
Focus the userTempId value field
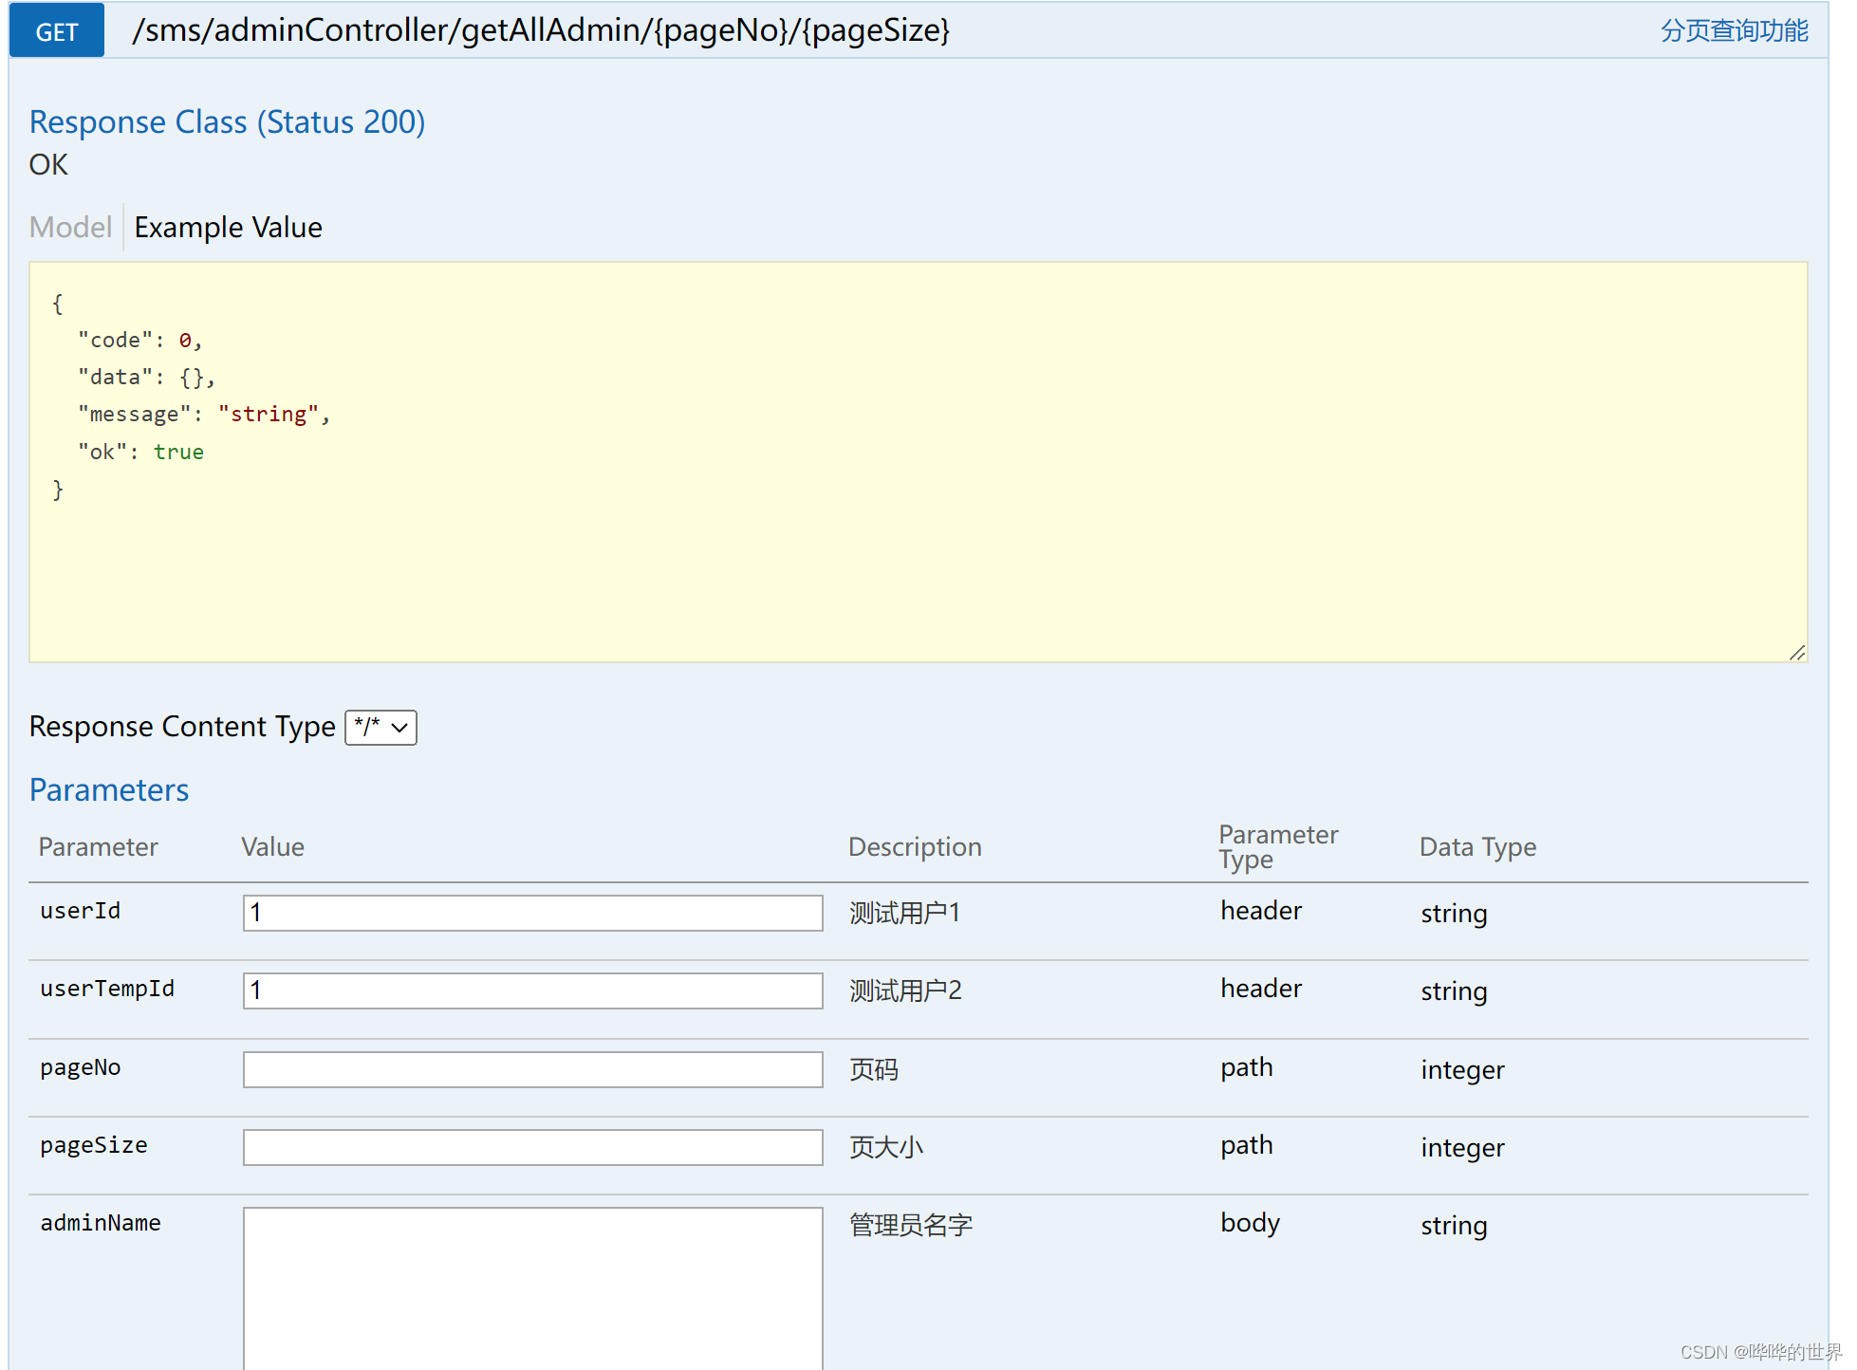532,990
